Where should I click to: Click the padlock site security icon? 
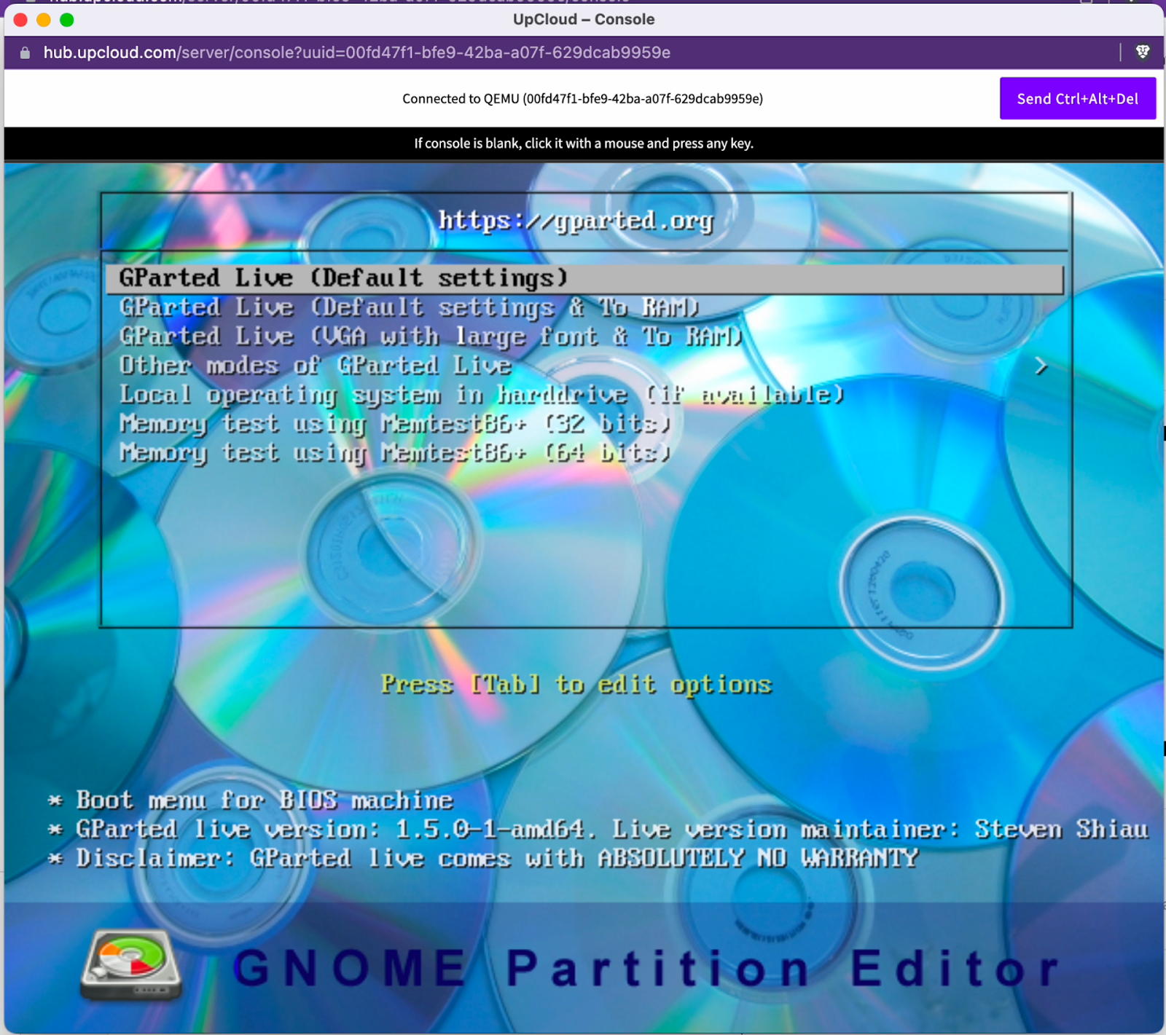(26, 52)
